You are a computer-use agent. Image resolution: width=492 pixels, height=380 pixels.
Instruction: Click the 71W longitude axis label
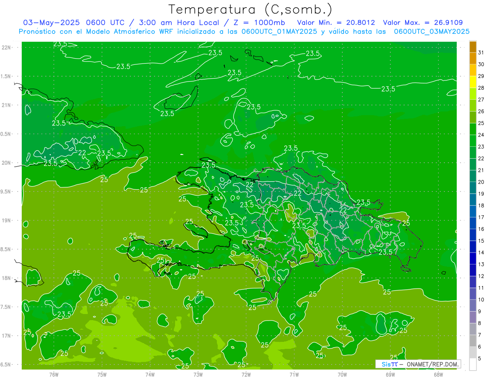[x=294, y=374]
